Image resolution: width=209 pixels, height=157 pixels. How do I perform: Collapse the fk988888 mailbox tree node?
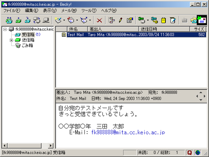[5, 29]
